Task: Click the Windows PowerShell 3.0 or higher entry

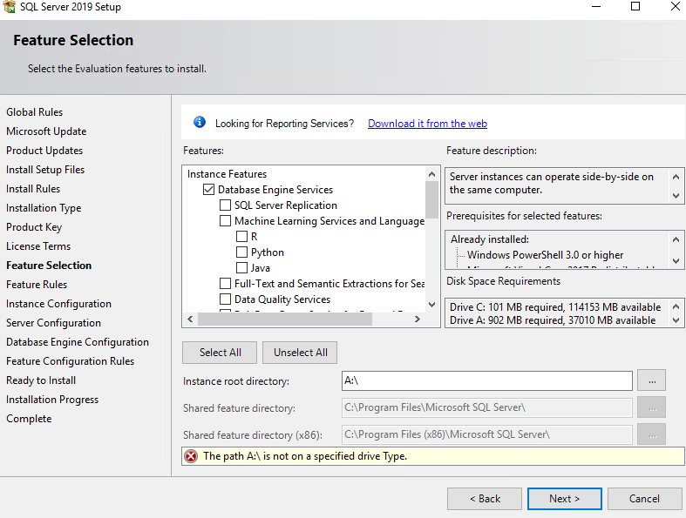Action: click(x=545, y=255)
